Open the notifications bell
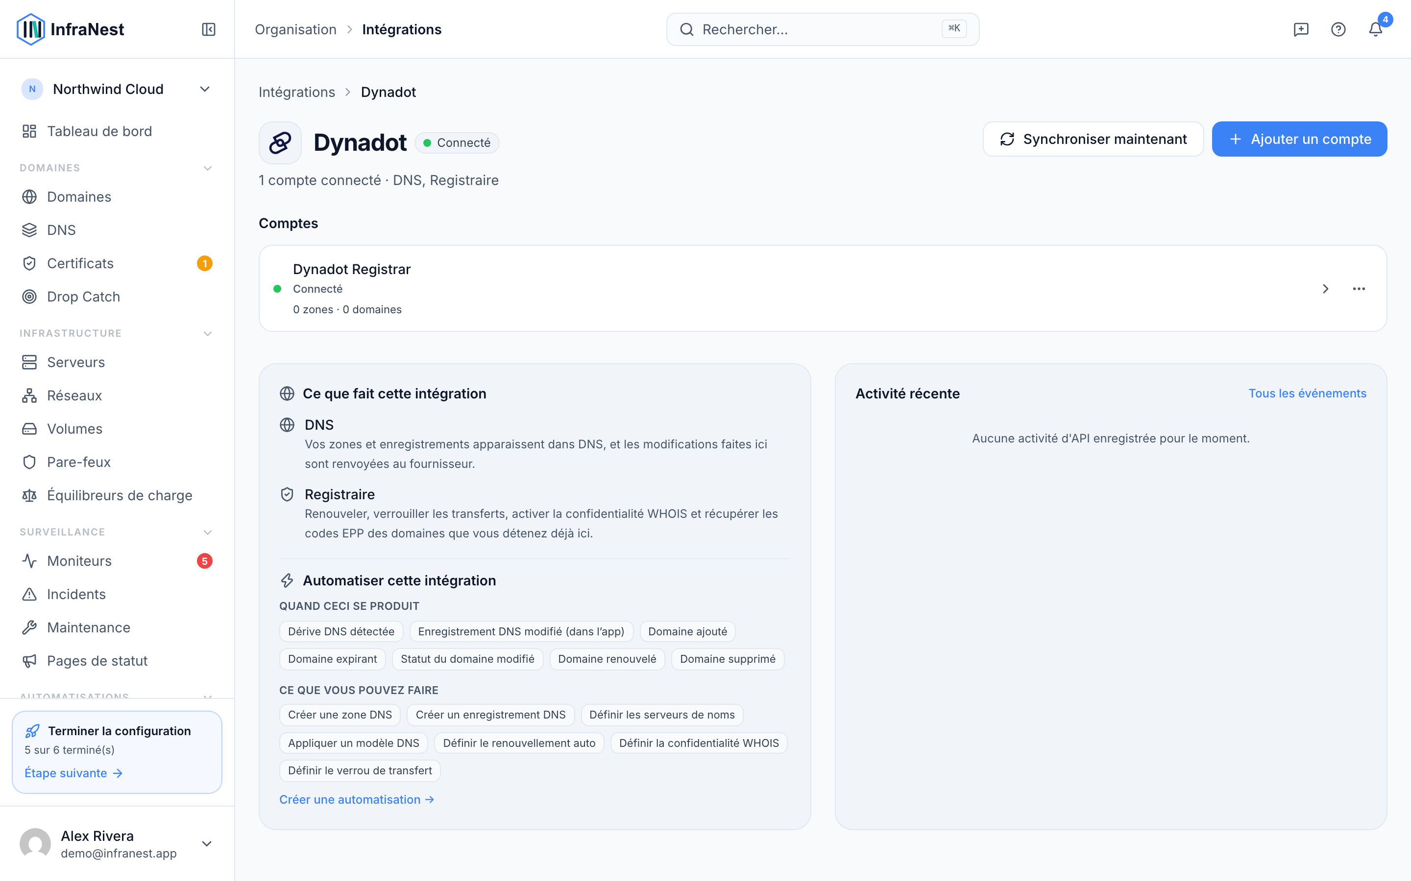The width and height of the screenshot is (1411, 881). coord(1375,29)
